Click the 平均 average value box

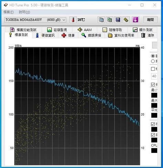[154, 115]
